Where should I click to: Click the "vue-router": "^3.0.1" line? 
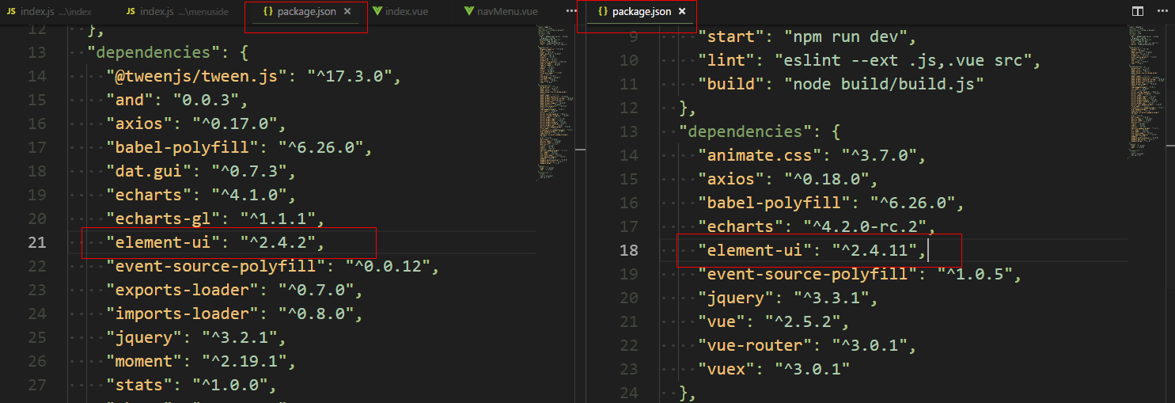click(x=806, y=345)
